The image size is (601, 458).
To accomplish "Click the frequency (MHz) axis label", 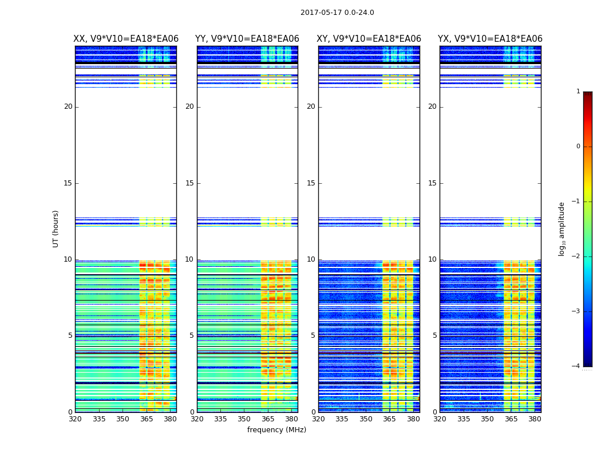I will click(x=276, y=429).
